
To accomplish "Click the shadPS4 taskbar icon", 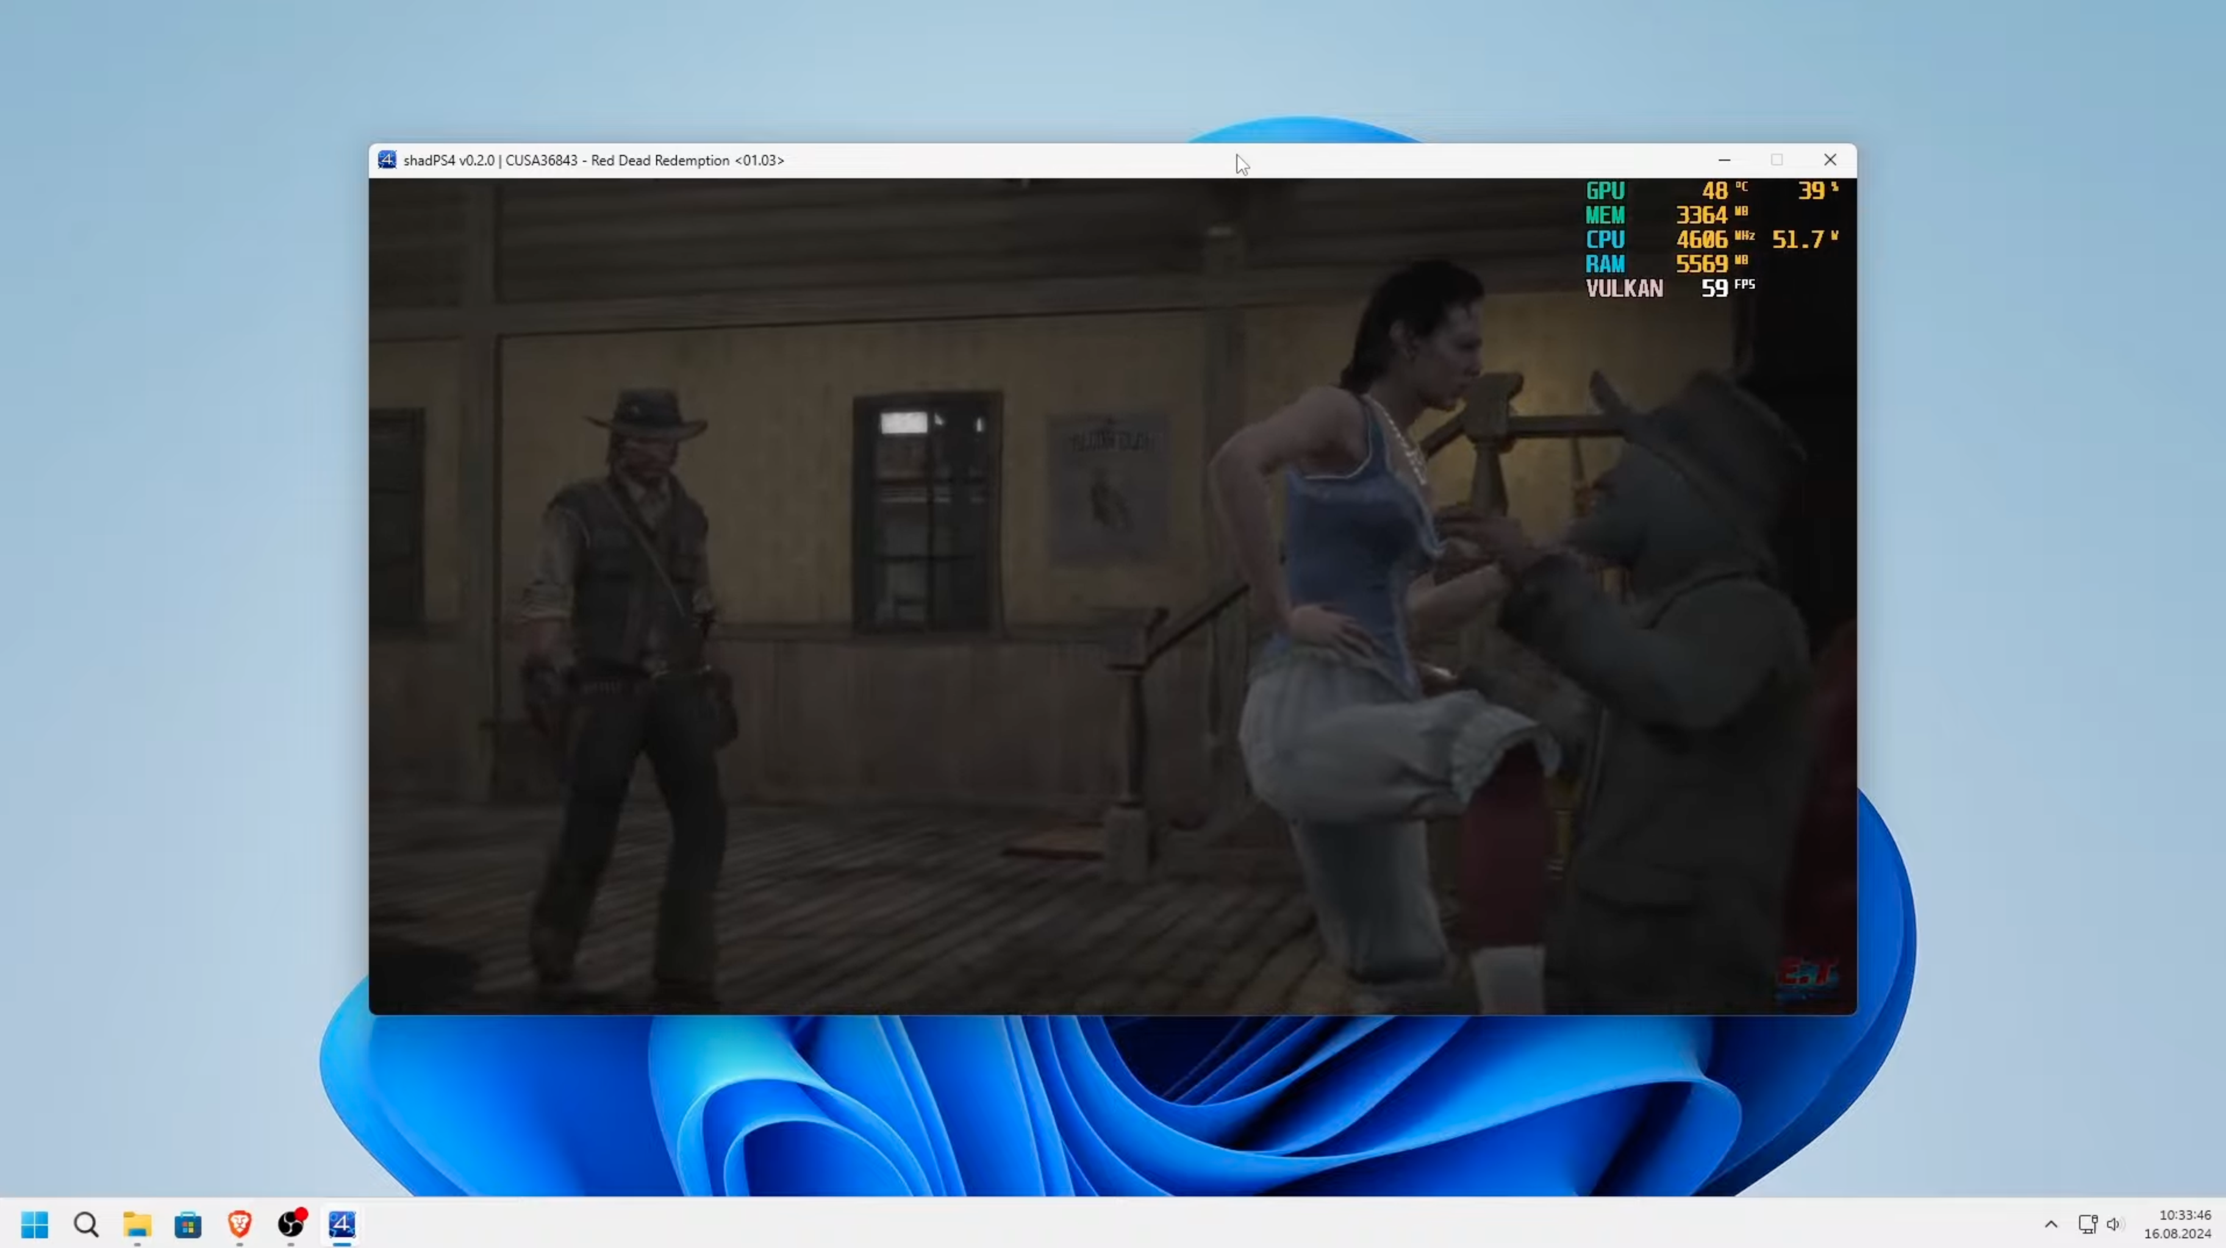I will click(342, 1224).
